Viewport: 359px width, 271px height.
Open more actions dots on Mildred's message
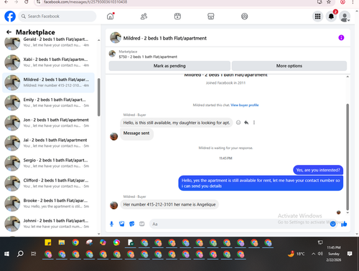click(254, 123)
